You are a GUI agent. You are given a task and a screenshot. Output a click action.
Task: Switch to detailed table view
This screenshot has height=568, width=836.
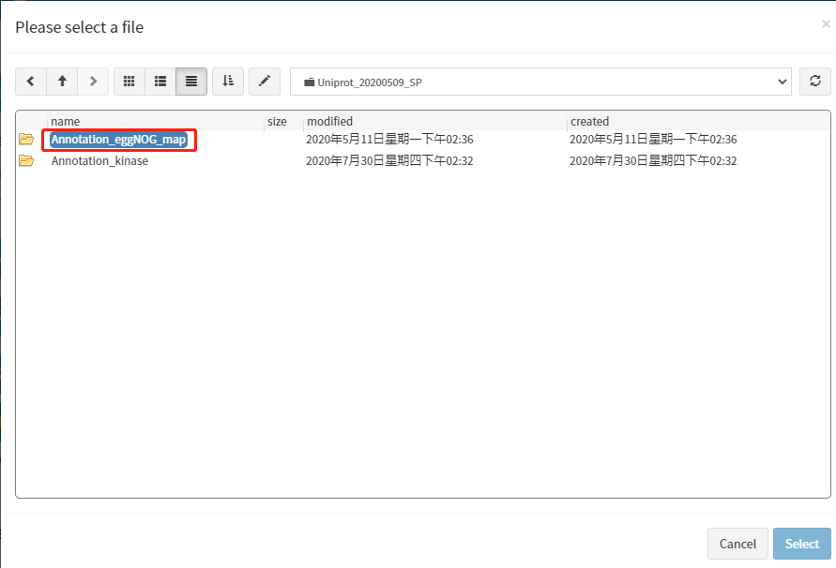click(x=191, y=82)
